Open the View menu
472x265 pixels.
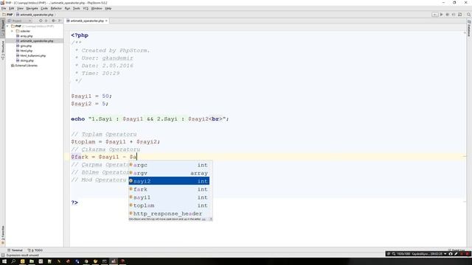(20, 8)
